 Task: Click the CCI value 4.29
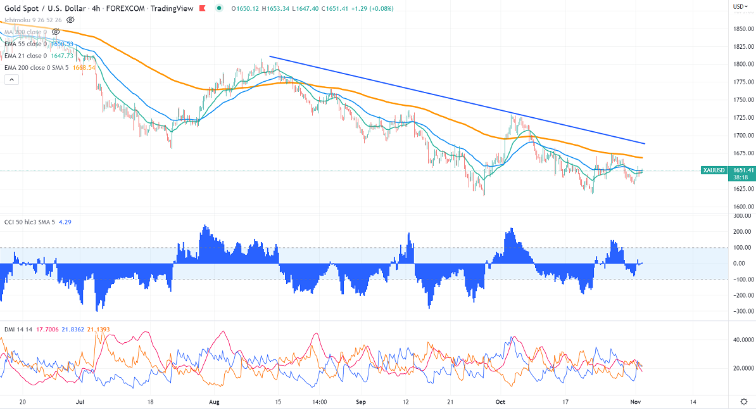point(65,222)
